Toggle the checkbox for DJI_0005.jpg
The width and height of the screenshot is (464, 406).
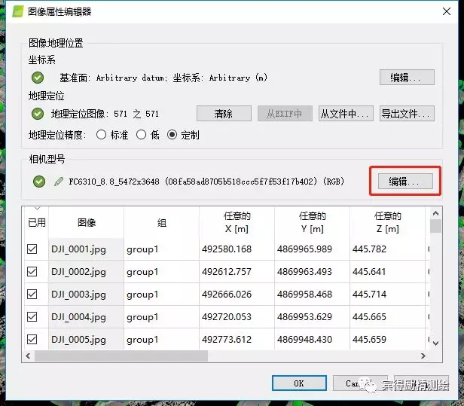[x=32, y=340]
